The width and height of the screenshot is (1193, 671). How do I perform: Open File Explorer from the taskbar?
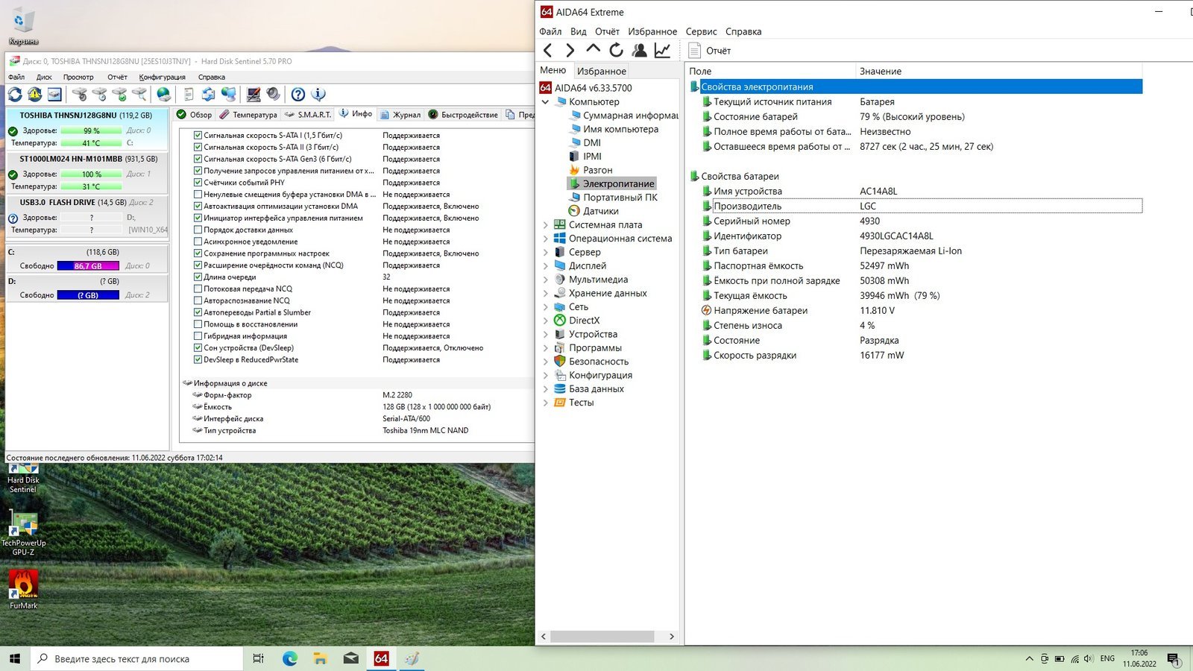pos(320,658)
